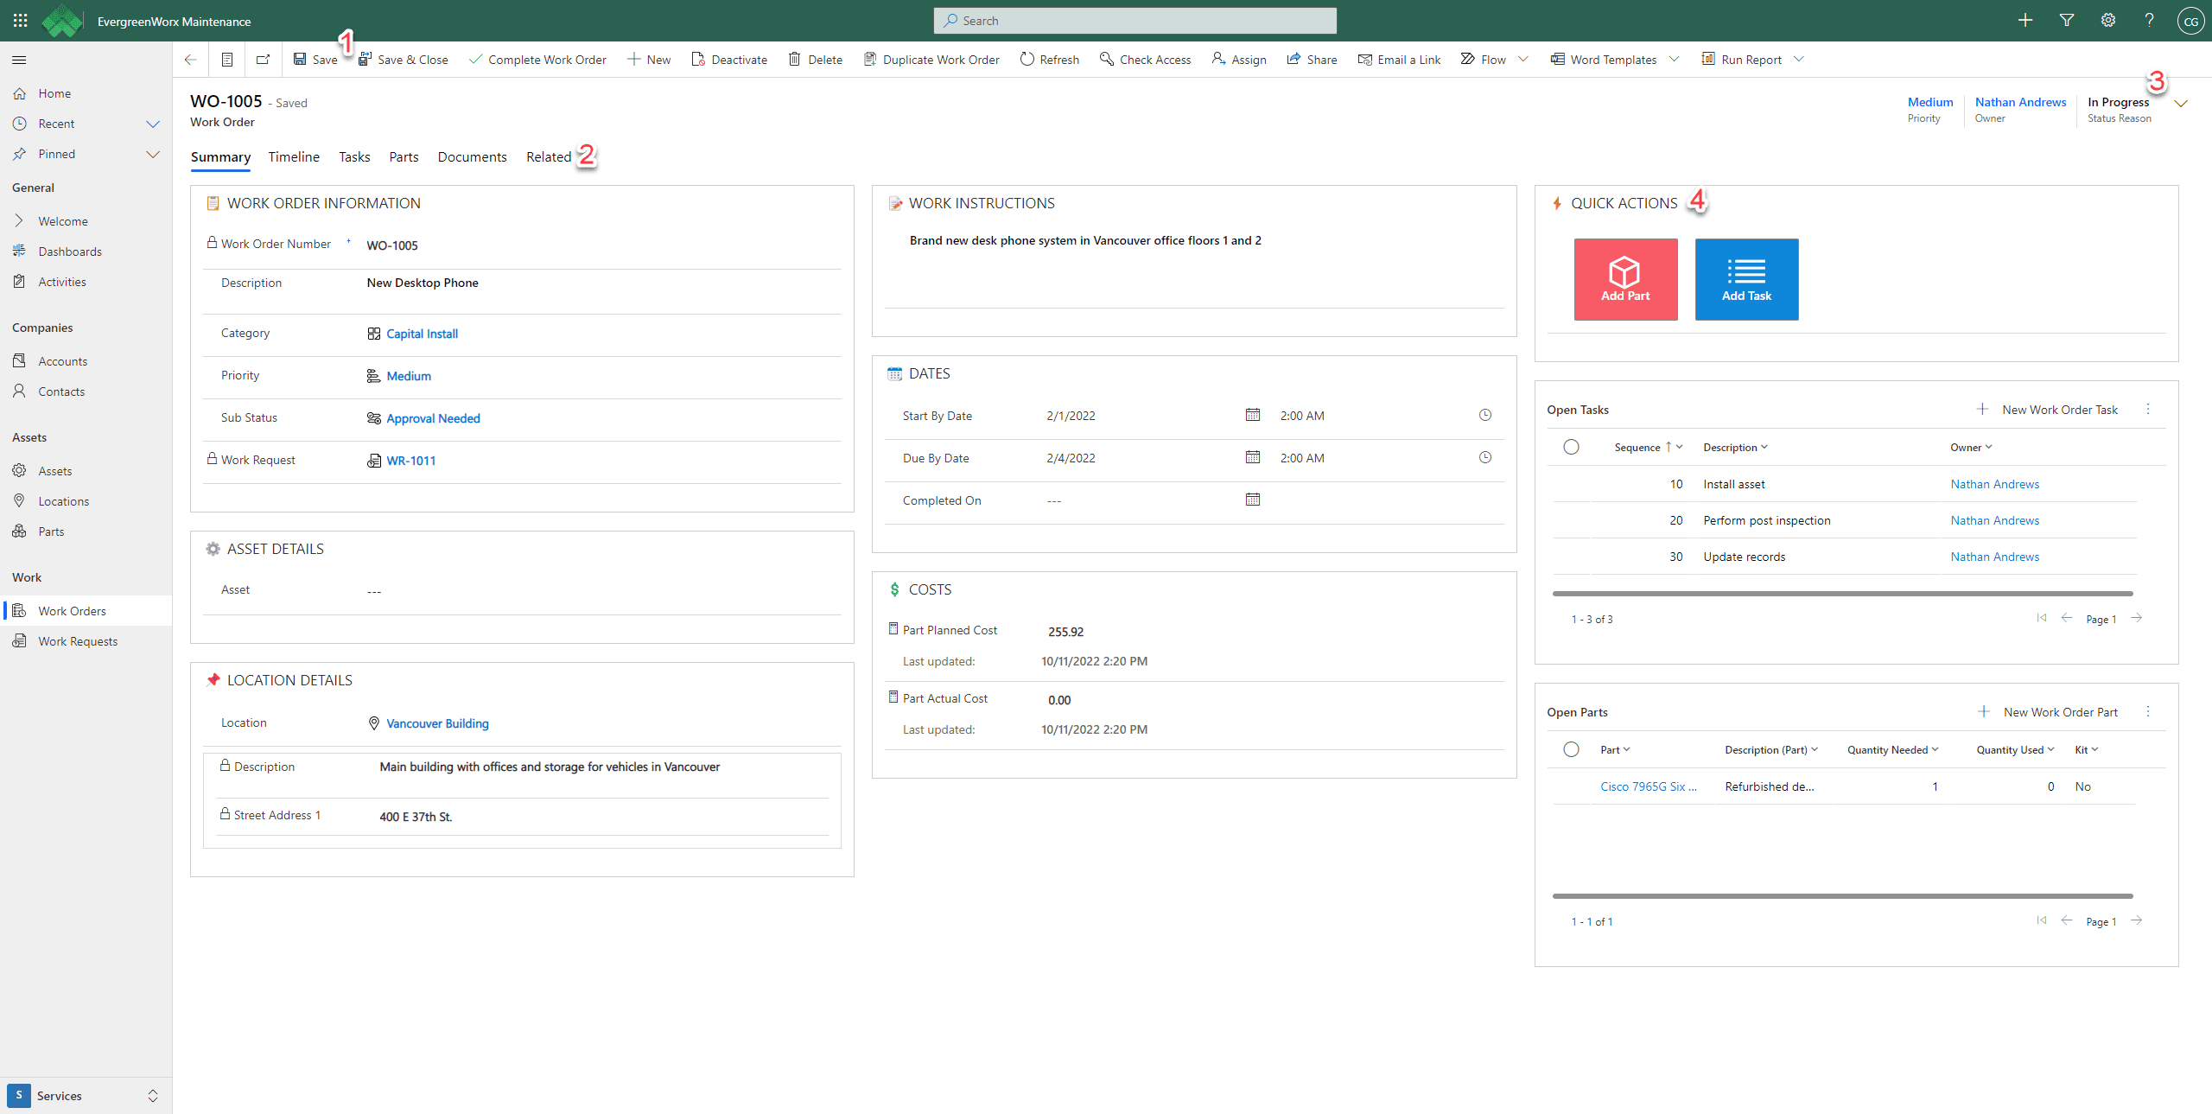Viewport: 2212px width, 1114px height.
Task: Expand the header chevron near Status Reason
Action: coord(2180,103)
